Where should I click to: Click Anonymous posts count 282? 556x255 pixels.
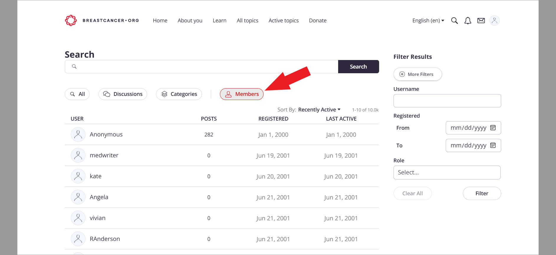point(209,135)
